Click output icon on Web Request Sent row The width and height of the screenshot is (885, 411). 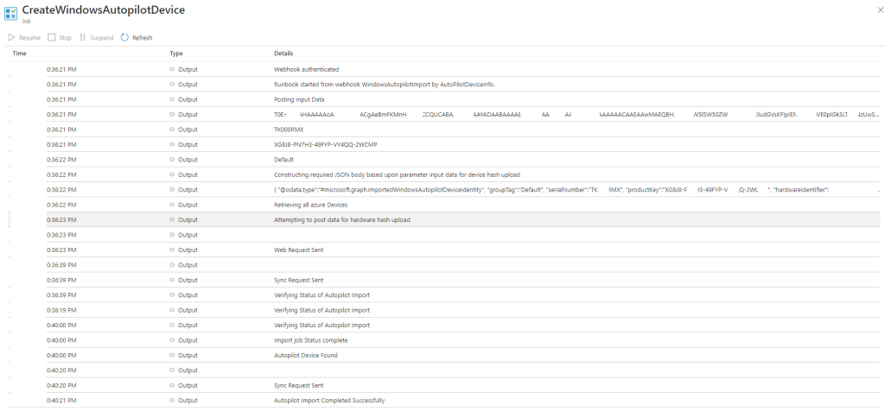[x=173, y=250]
